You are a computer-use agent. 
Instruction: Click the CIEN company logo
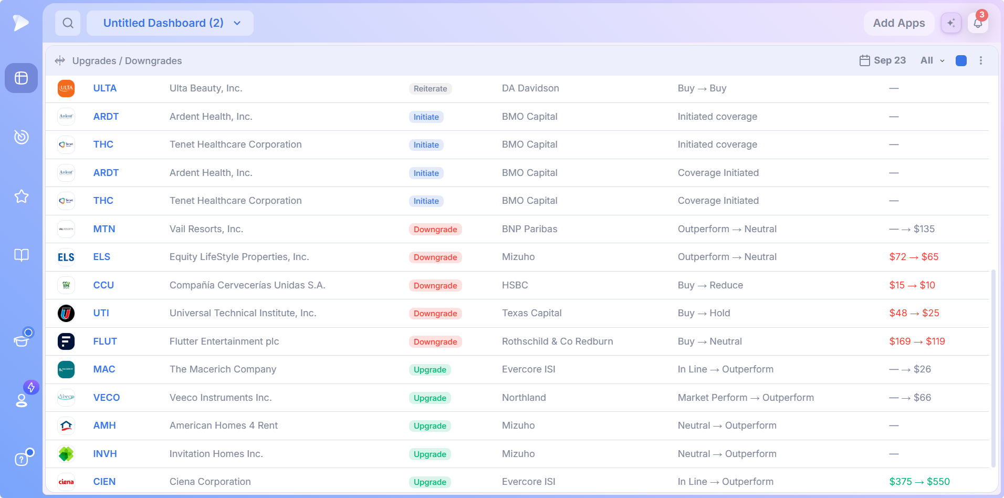click(66, 482)
